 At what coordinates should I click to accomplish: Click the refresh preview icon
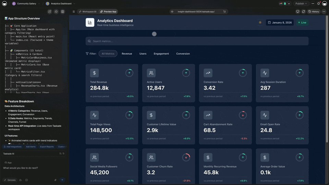coord(304,12)
